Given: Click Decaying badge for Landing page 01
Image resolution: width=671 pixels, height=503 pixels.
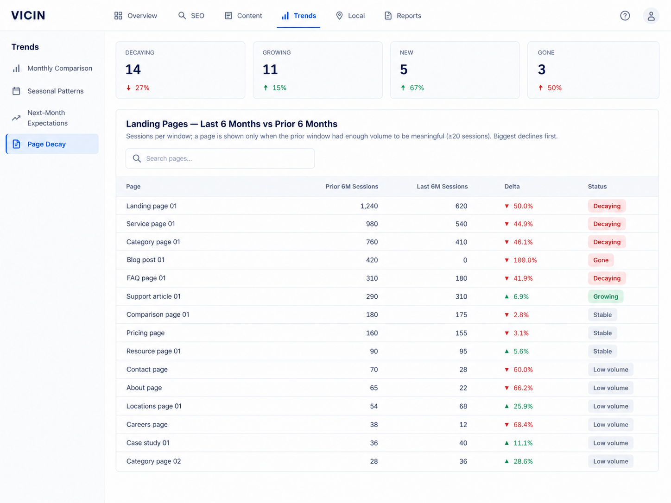Looking at the screenshot, I should pyautogui.click(x=607, y=206).
